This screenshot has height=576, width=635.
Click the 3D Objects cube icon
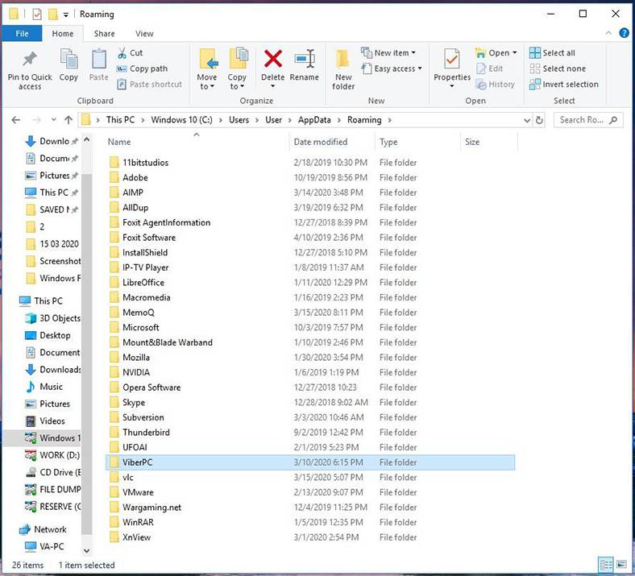pos(31,318)
